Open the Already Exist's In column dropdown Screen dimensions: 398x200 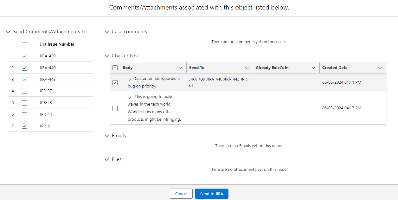(x=313, y=68)
